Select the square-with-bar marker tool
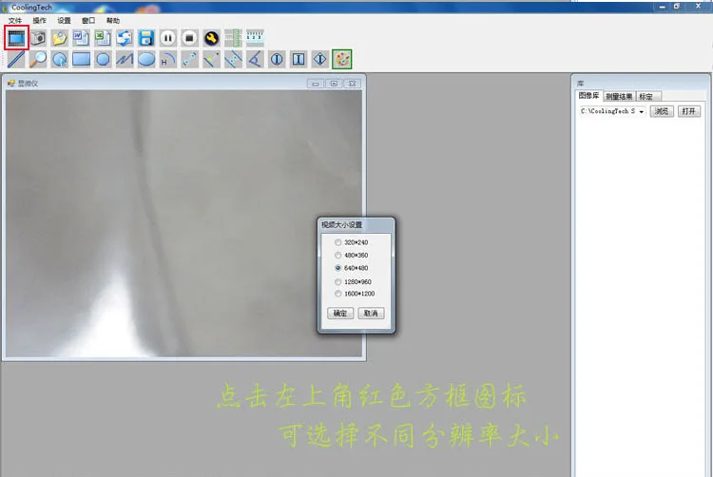 click(x=299, y=59)
